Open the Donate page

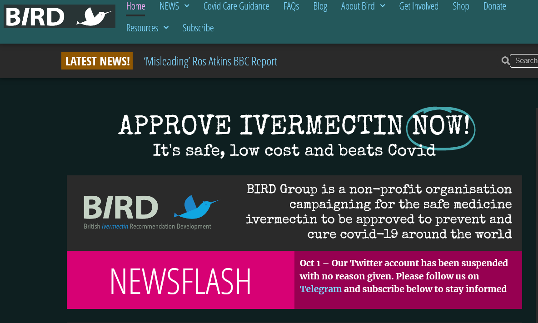[x=495, y=6]
